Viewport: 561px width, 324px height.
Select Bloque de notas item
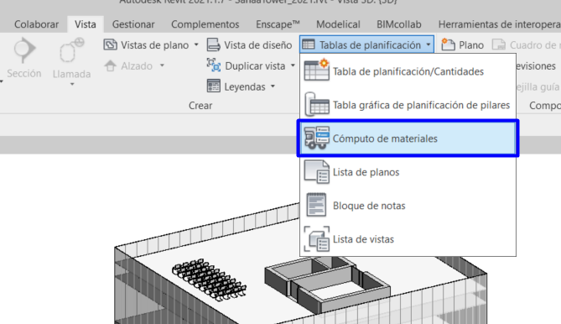408,206
